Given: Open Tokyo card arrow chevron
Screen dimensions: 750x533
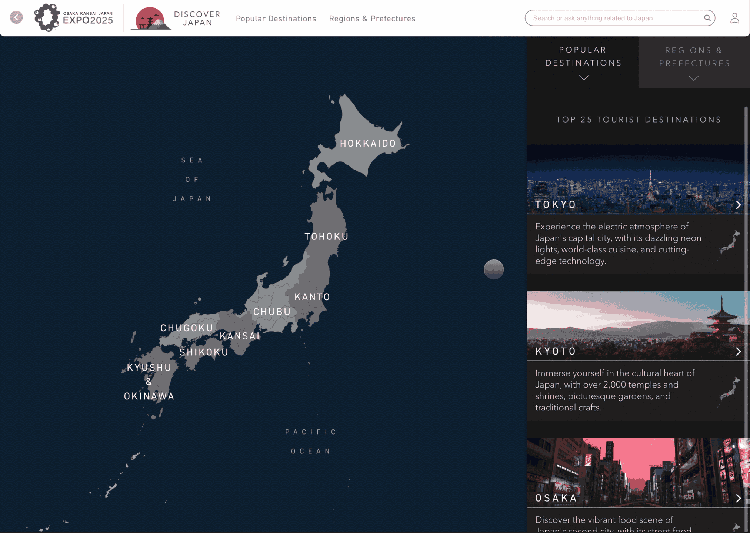Looking at the screenshot, I should click(738, 205).
